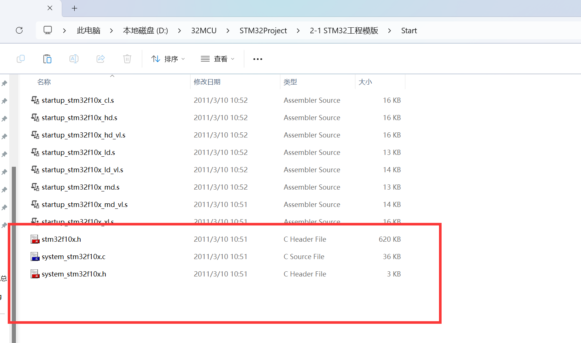
Task: Sort by 修改日期 column header
Action: tap(207, 82)
